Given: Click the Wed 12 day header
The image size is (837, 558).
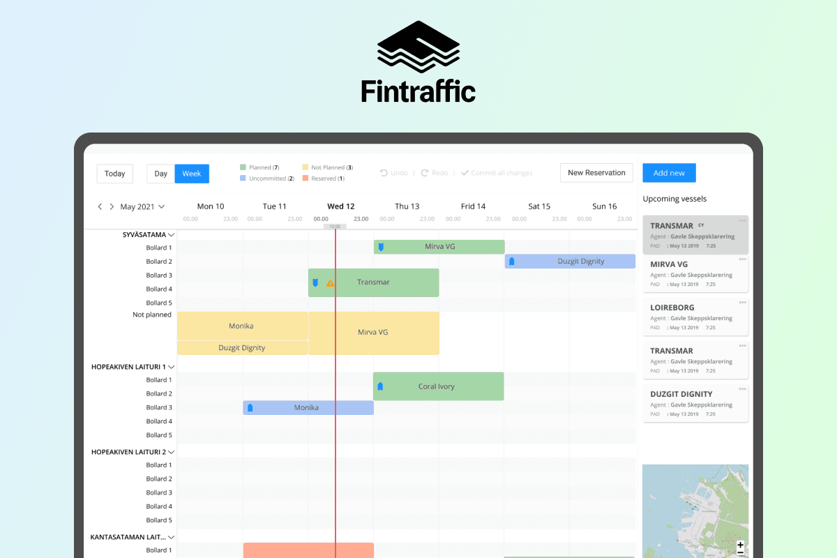Looking at the screenshot, I should [x=341, y=206].
